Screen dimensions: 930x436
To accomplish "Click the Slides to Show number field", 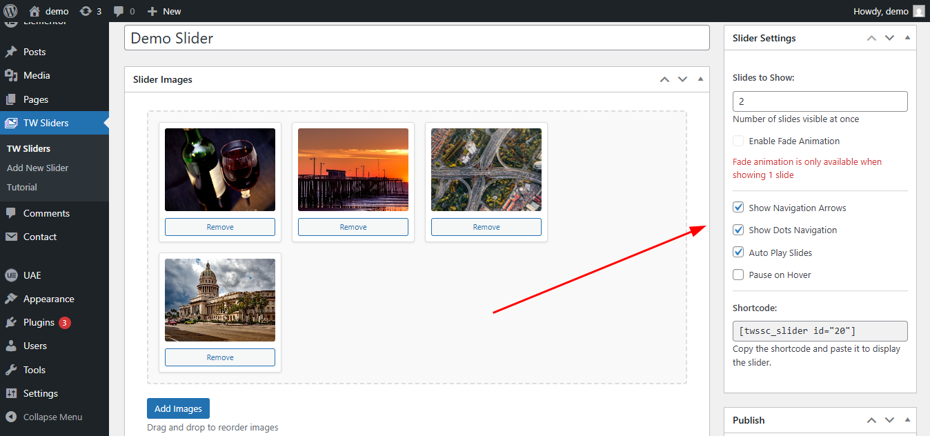I will (820, 101).
